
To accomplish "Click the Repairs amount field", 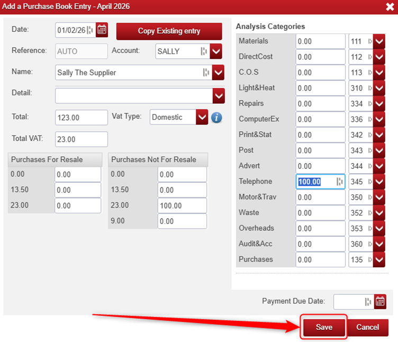I will [321, 104].
